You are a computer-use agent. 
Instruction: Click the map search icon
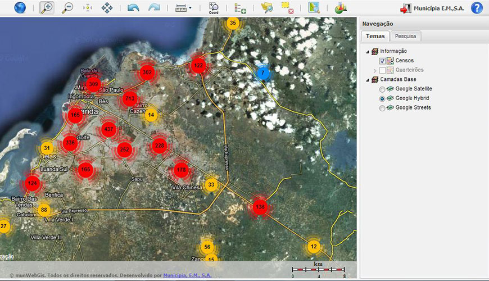coord(314,8)
